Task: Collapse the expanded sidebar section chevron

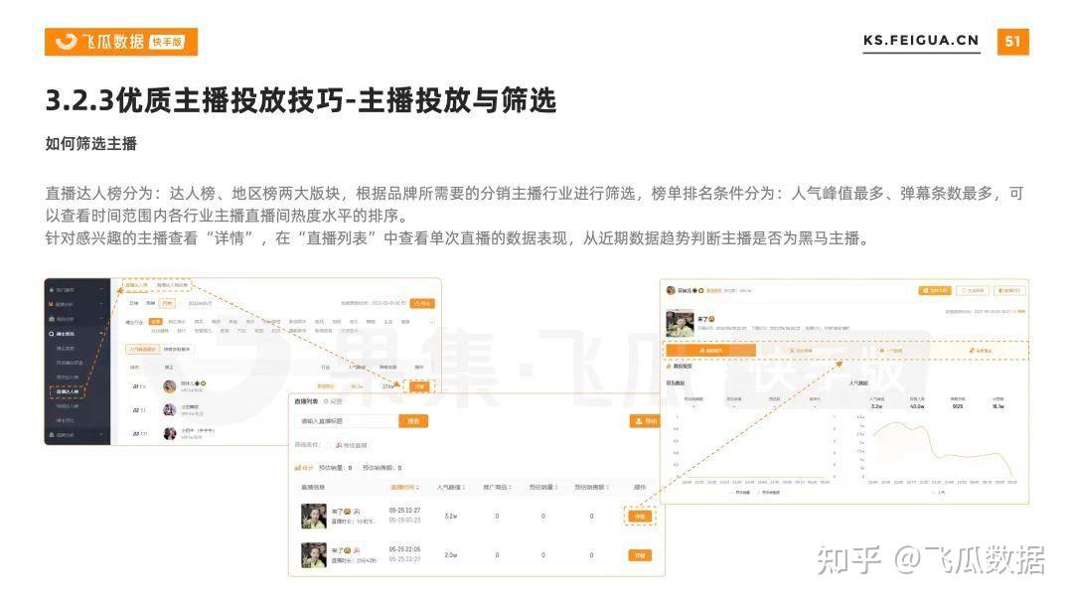Action: (101, 334)
